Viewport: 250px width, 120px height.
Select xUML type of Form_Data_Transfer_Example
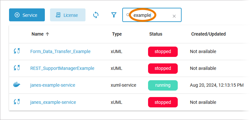(116, 51)
